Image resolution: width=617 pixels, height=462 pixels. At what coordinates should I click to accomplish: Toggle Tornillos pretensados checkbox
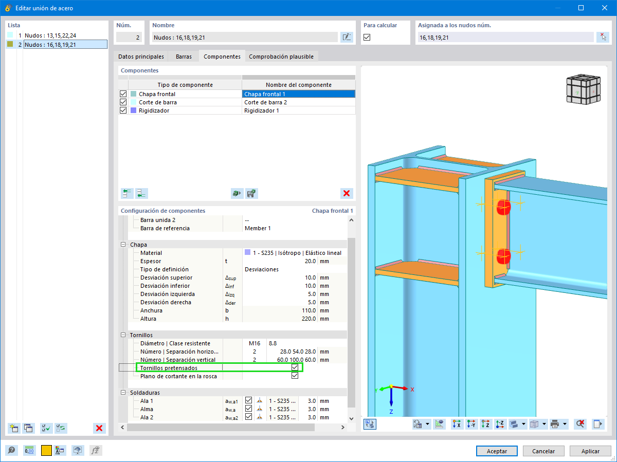point(295,368)
